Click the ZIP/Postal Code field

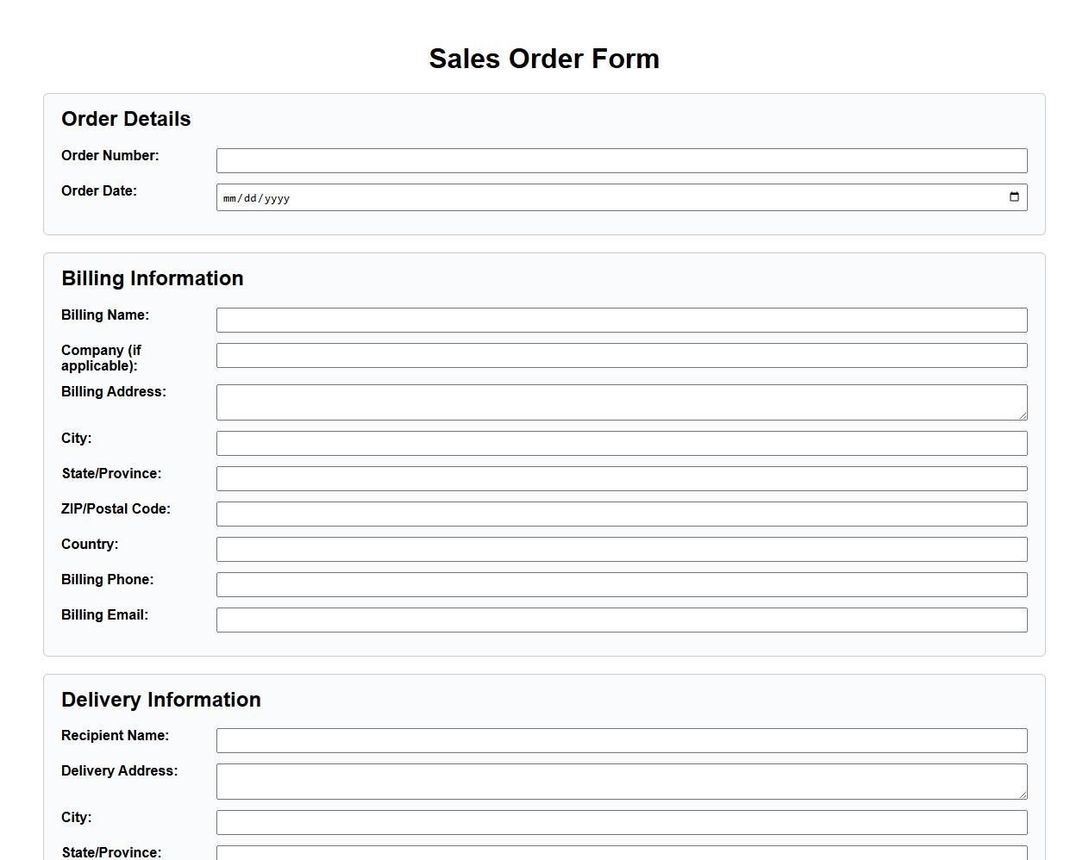tap(622, 514)
